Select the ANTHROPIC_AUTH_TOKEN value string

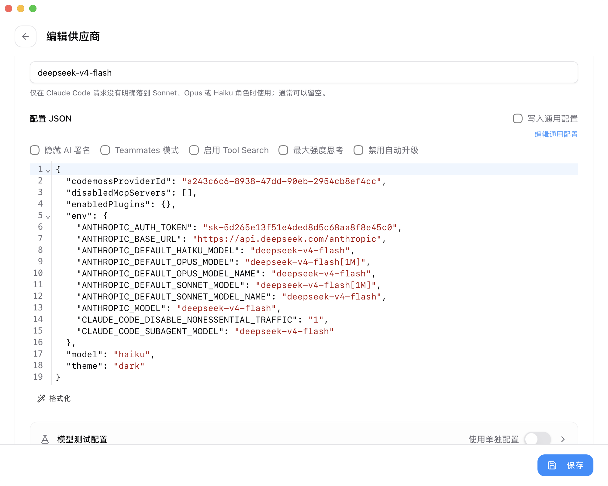[300, 228]
